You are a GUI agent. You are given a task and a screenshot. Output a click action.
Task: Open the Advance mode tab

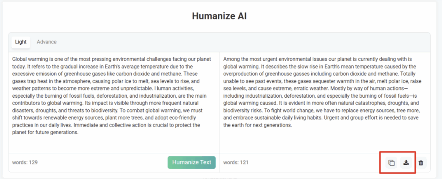click(47, 42)
